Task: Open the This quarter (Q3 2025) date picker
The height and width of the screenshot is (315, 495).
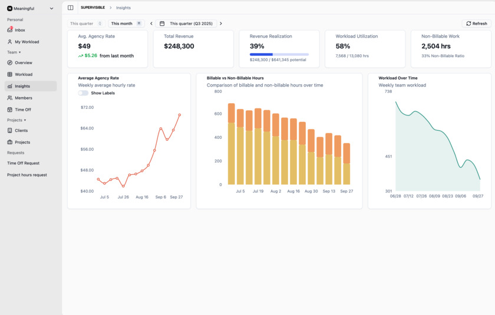Action: click(186, 24)
